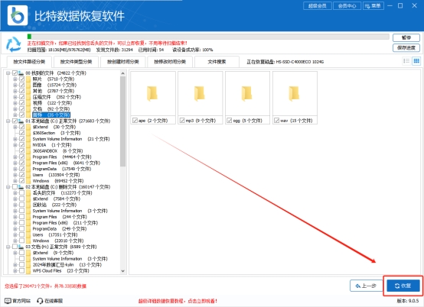Click the headset icon for 在线客服
Screen dimensions: 424x307
tap(40, 301)
